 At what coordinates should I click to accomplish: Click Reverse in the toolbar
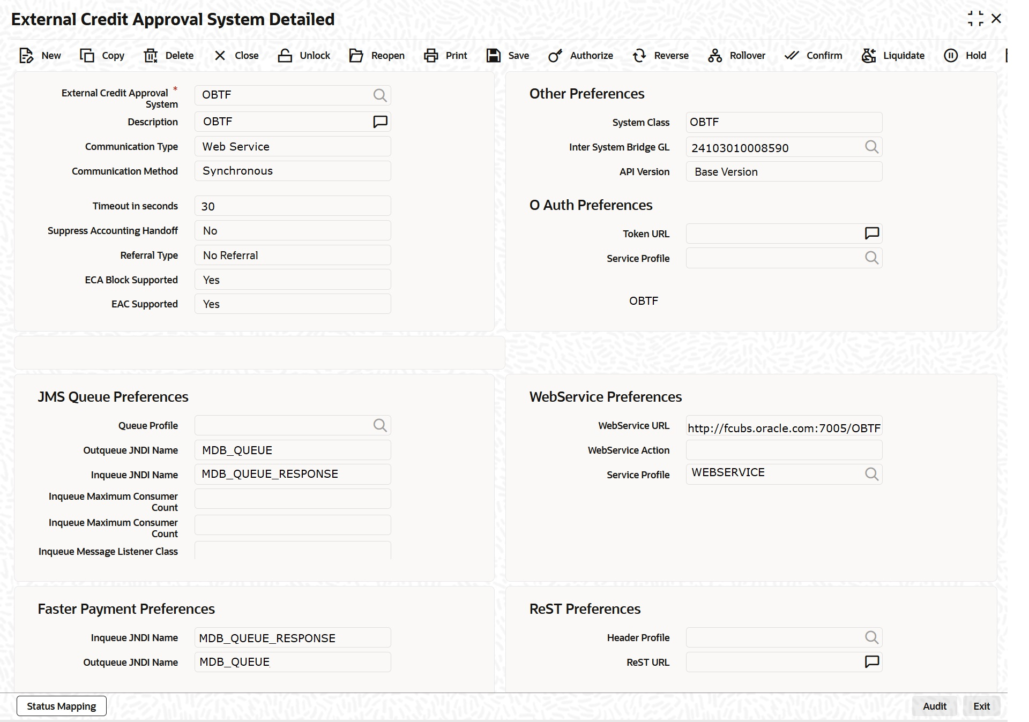tap(660, 56)
